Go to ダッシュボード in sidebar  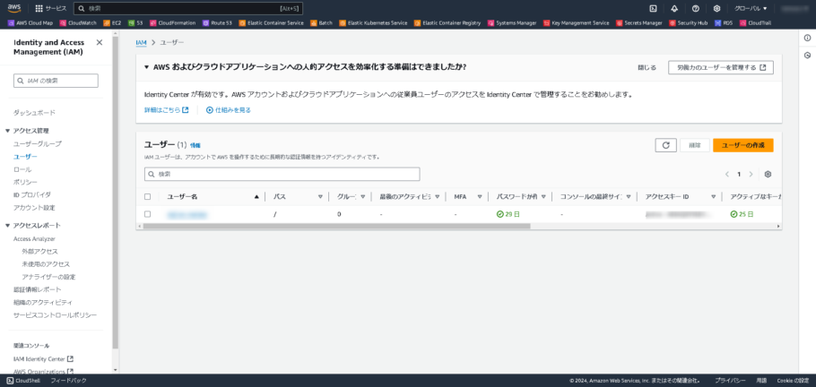(x=34, y=113)
